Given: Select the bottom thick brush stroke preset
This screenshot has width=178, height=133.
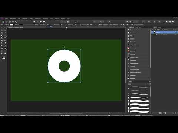Looking at the screenshot, I should [139, 112].
